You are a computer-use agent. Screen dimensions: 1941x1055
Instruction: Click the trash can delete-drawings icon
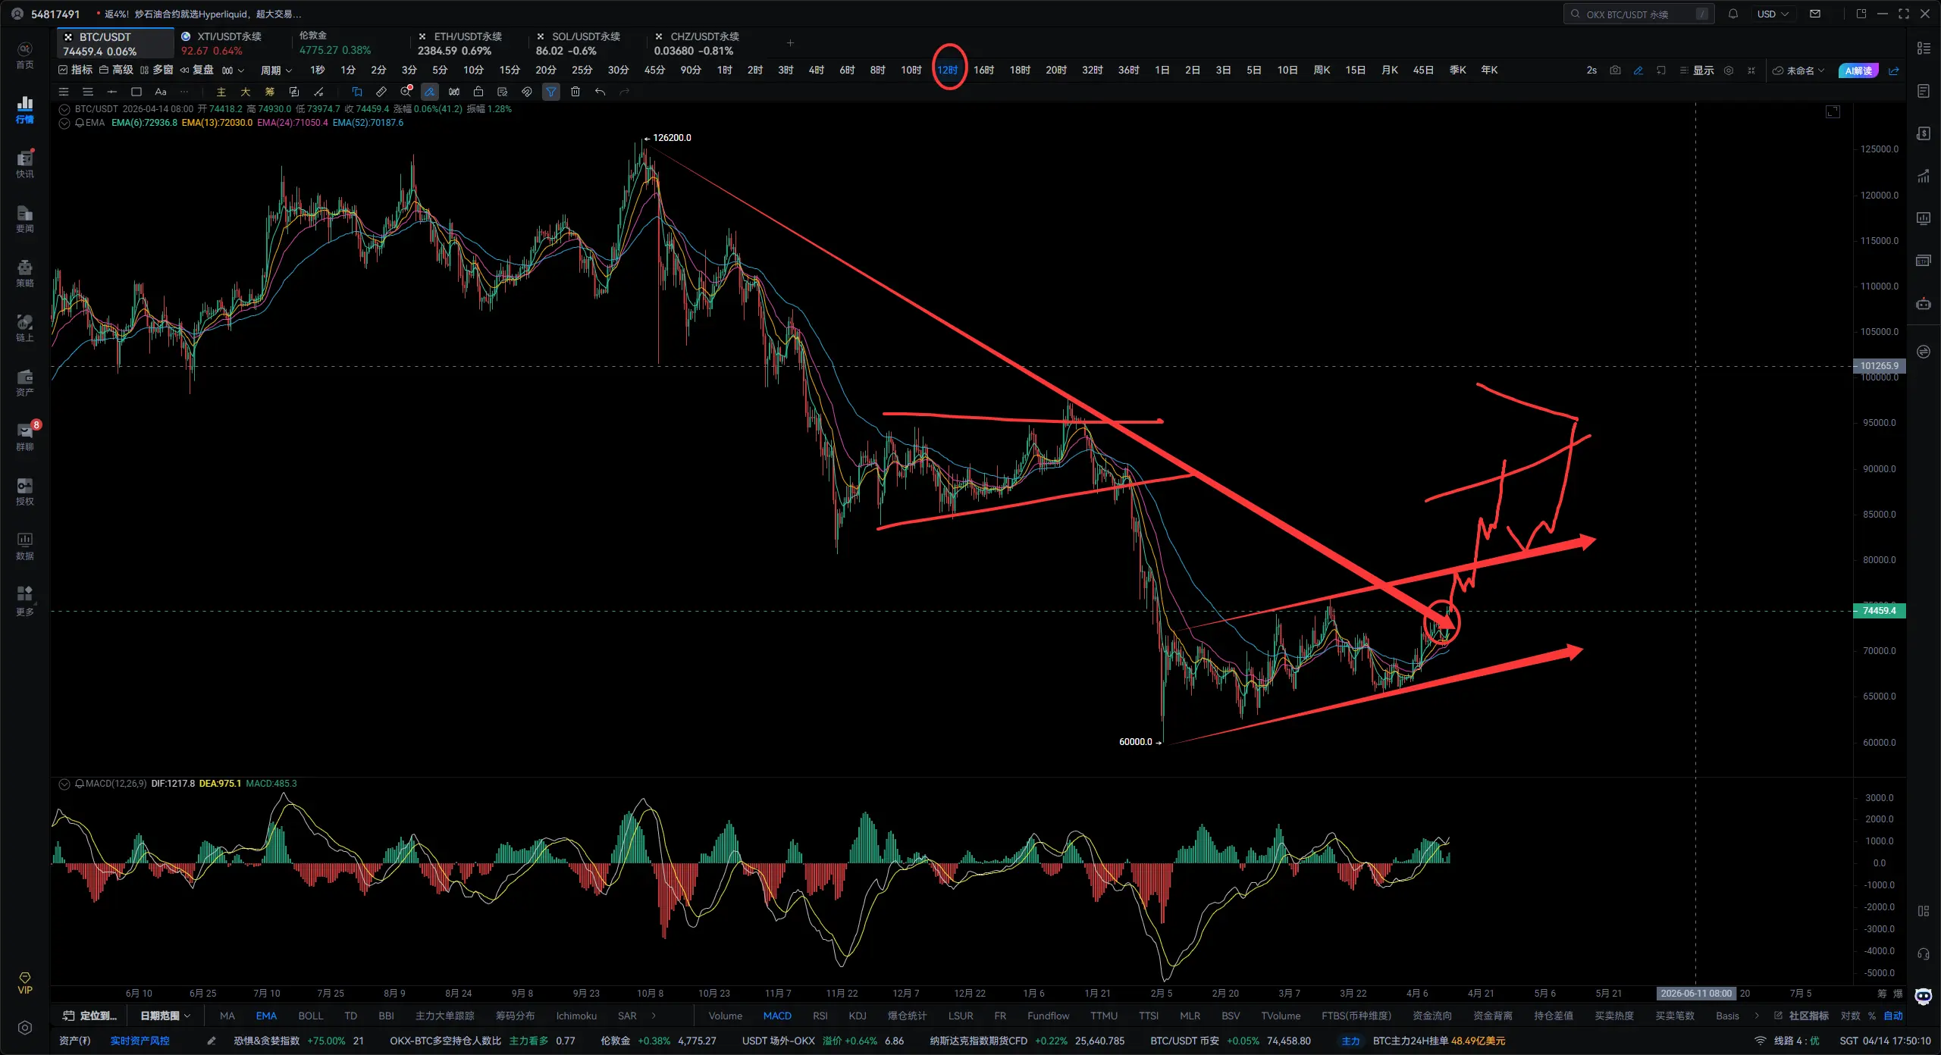click(x=575, y=92)
